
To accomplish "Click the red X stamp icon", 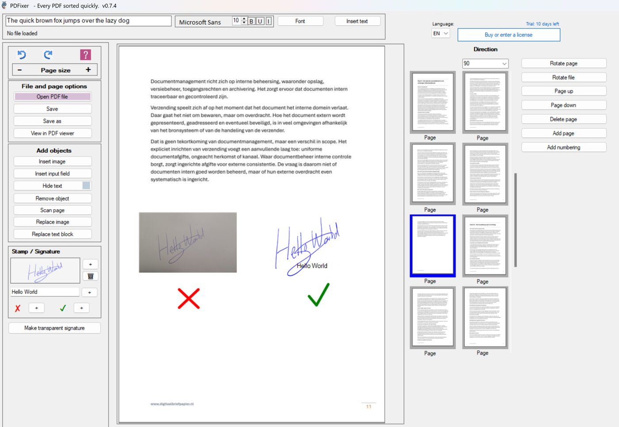I will click(x=18, y=308).
